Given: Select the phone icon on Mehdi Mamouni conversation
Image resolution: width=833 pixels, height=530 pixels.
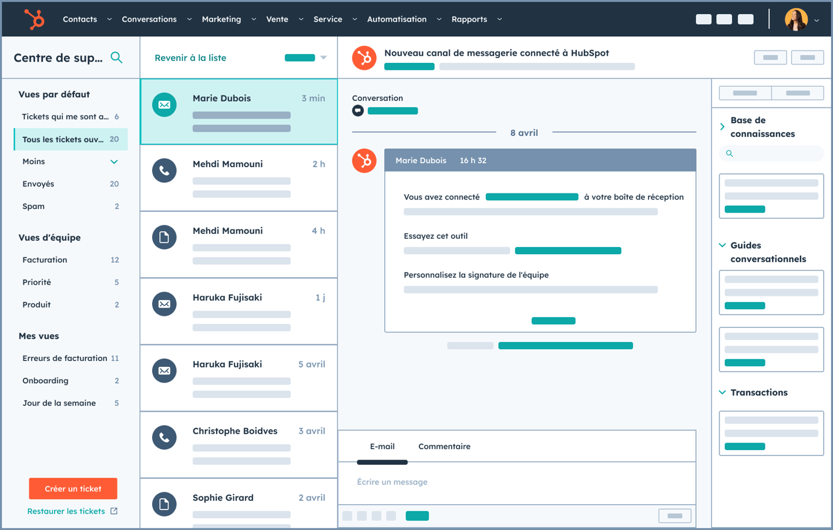Looking at the screenshot, I should pos(165,170).
